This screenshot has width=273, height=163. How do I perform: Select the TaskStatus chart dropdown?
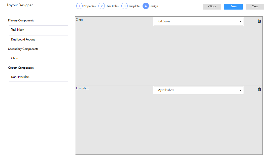[199, 21]
